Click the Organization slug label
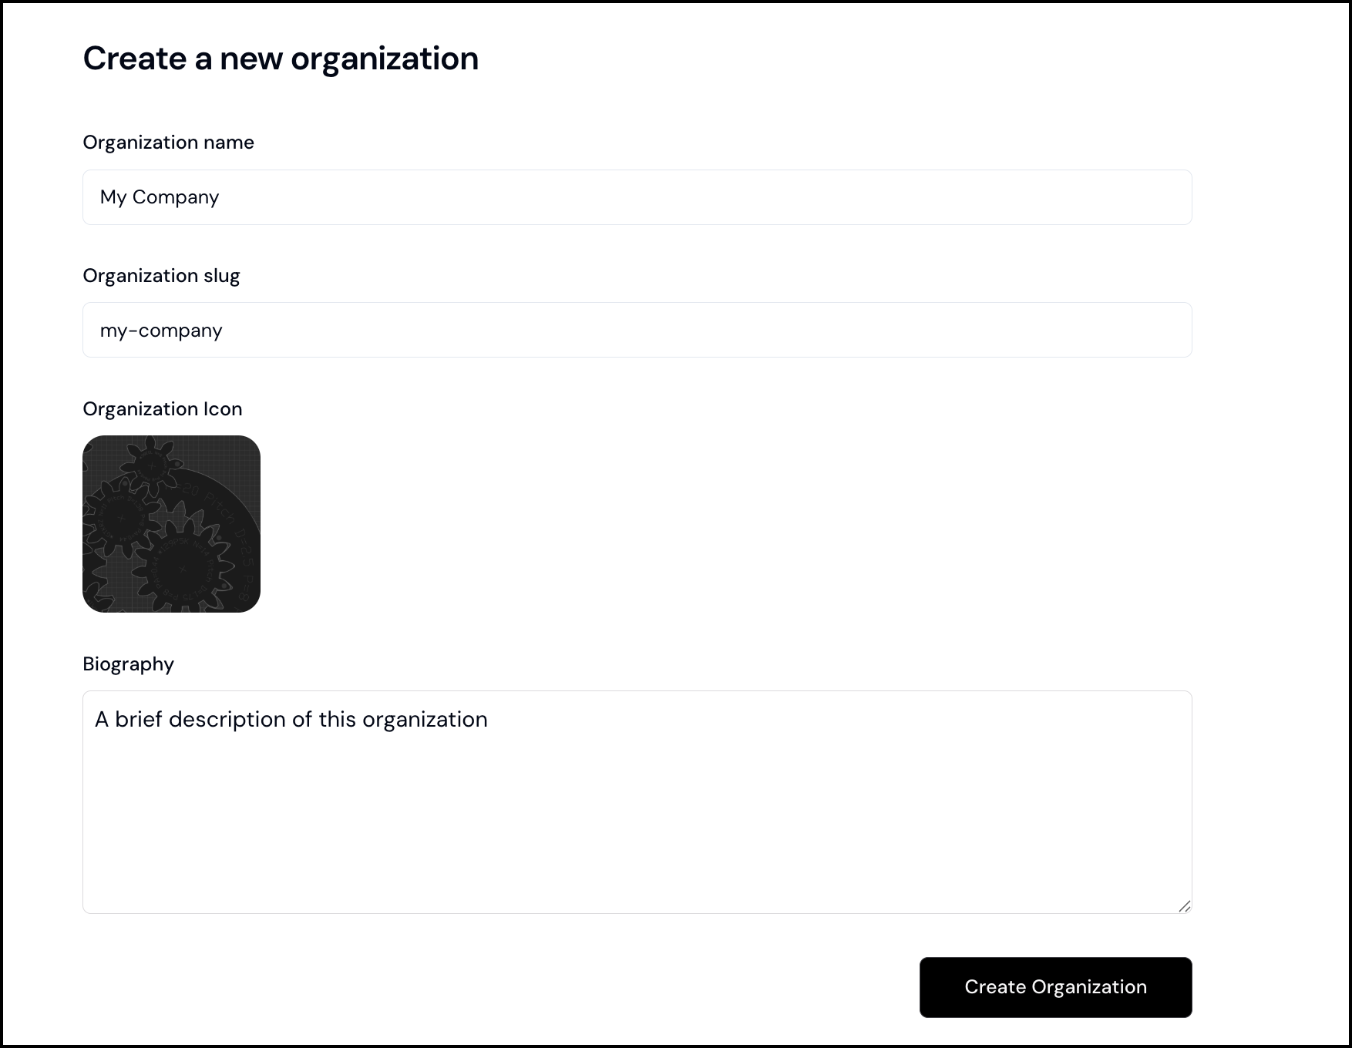The width and height of the screenshot is (1352, 1048). click(x=161, y=275)
